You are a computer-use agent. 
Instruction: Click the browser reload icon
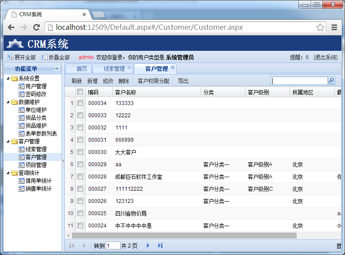(37, 27)
